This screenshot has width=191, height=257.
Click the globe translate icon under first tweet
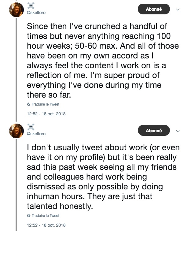coord(29,104)
